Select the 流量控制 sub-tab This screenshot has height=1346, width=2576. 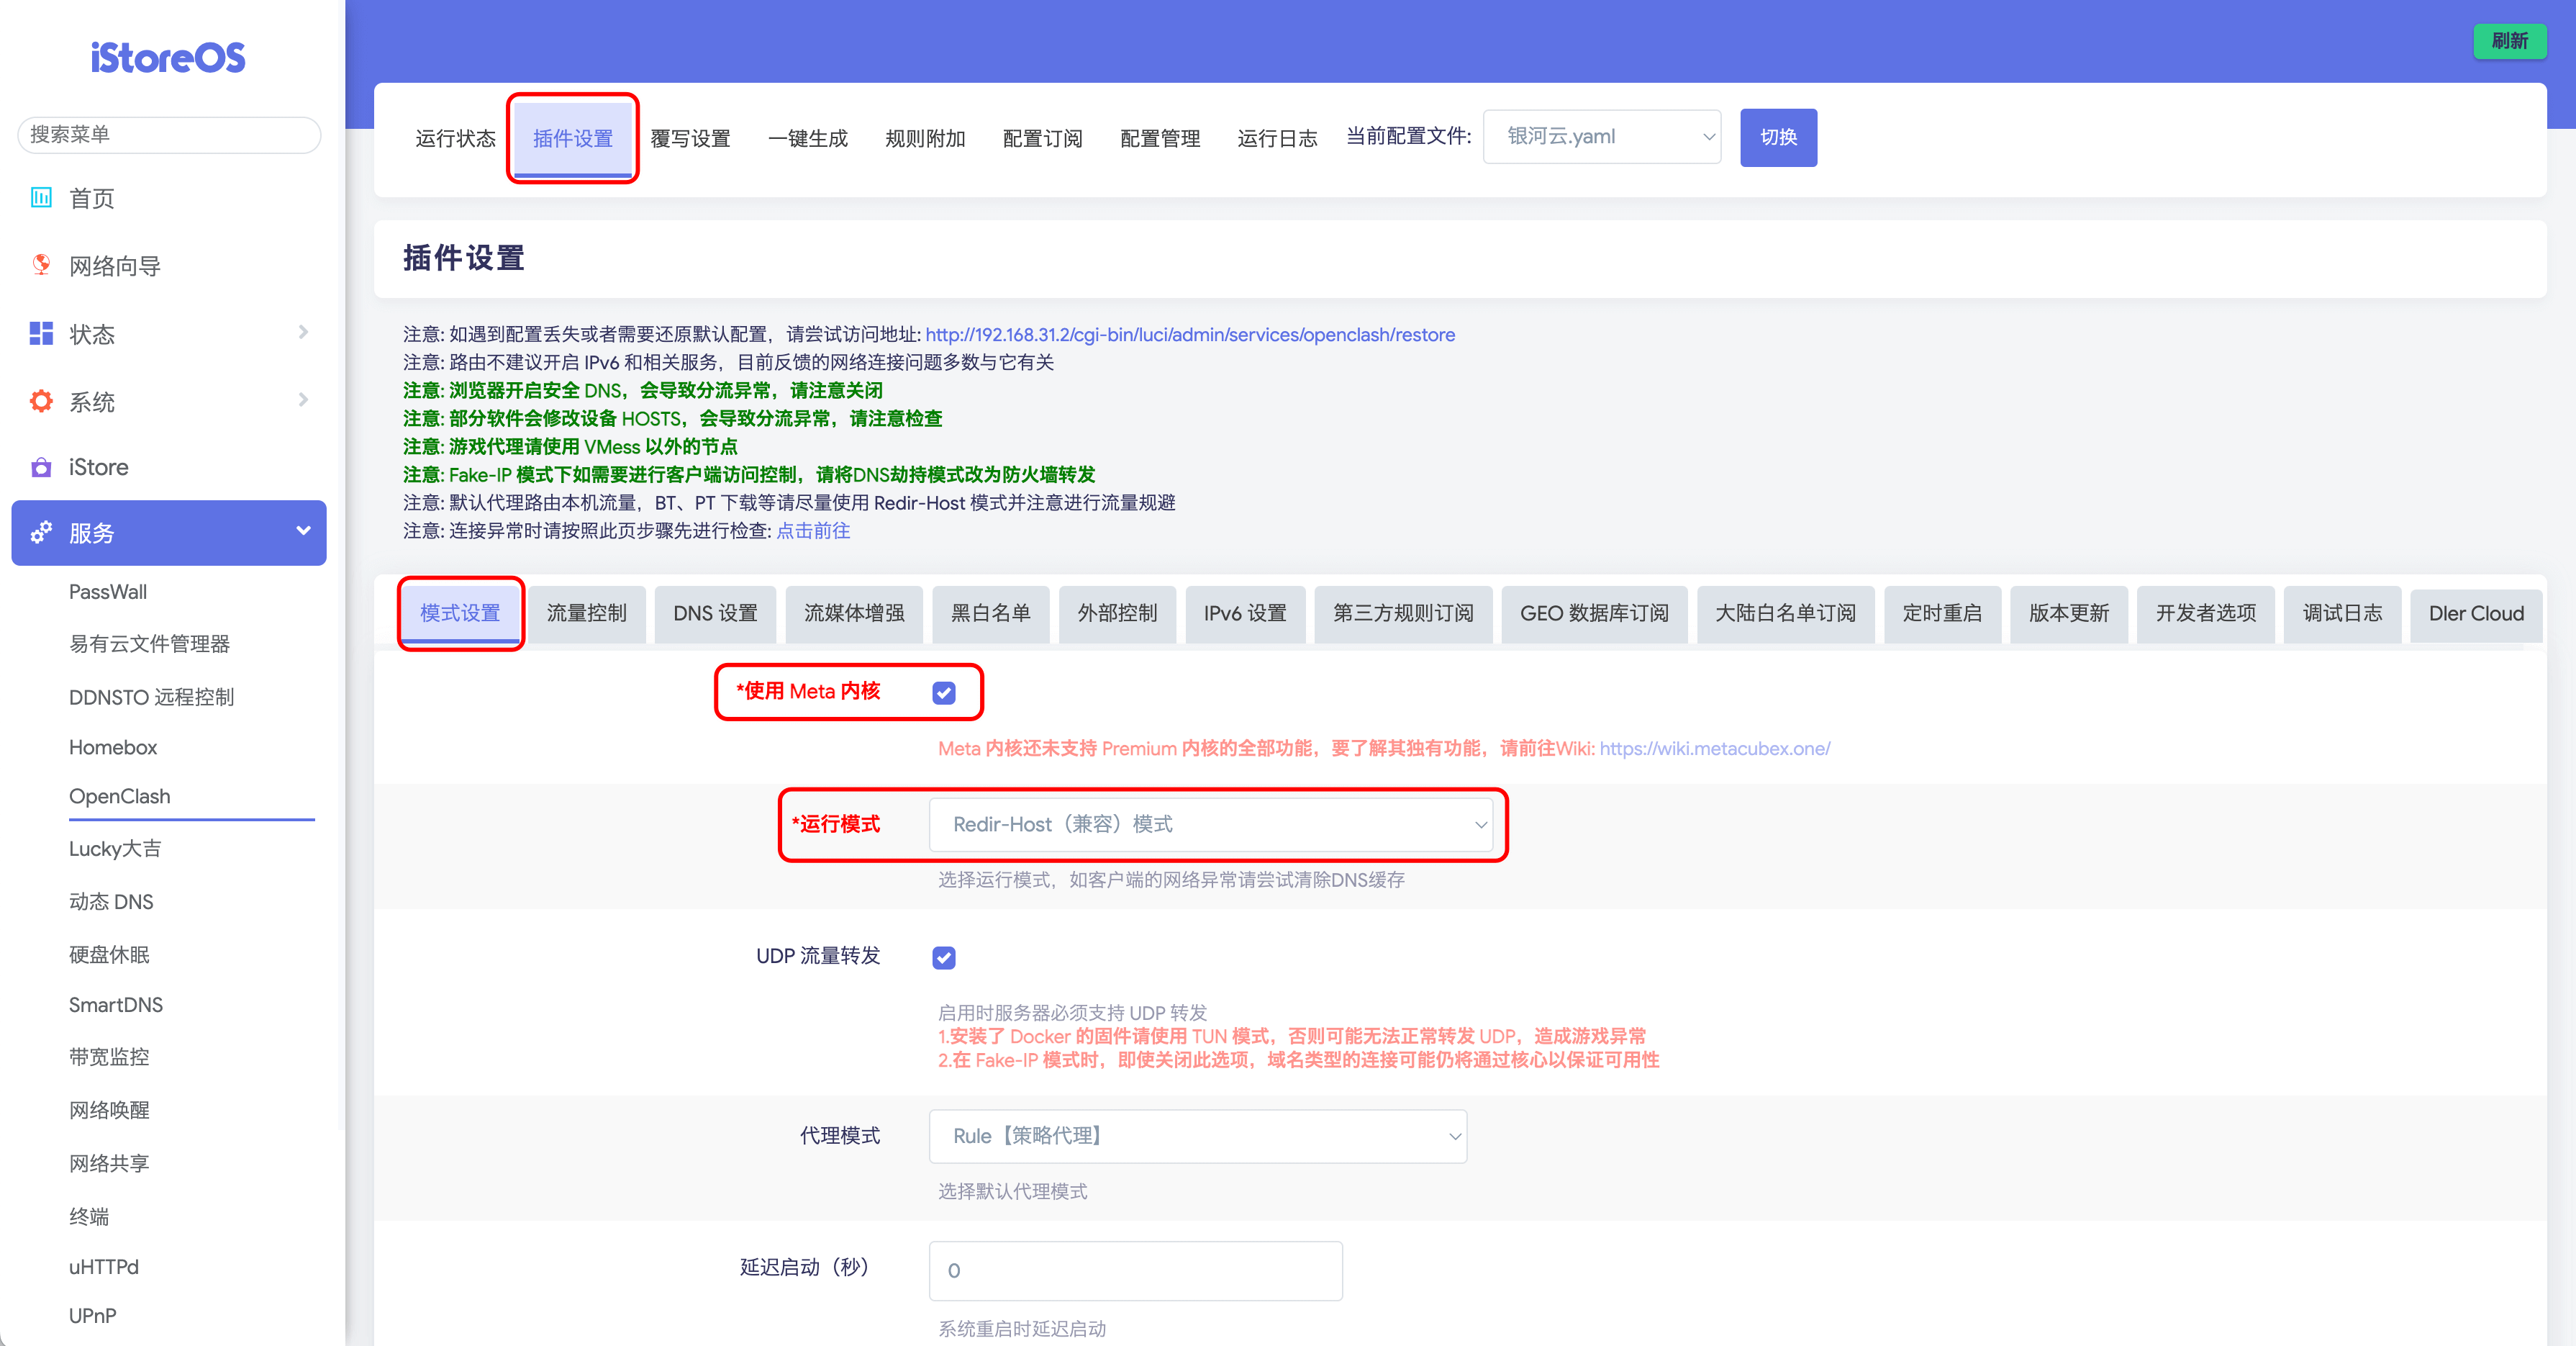587,613
